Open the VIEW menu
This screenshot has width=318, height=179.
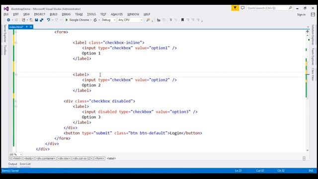[26, 14]
